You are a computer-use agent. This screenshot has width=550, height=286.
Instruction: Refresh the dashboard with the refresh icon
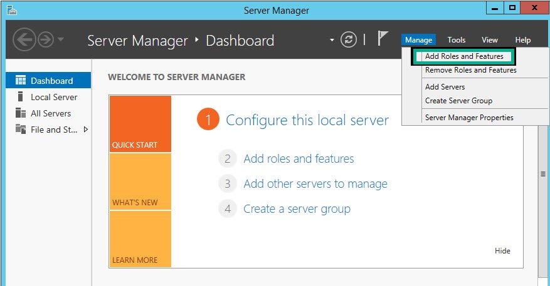348,39
